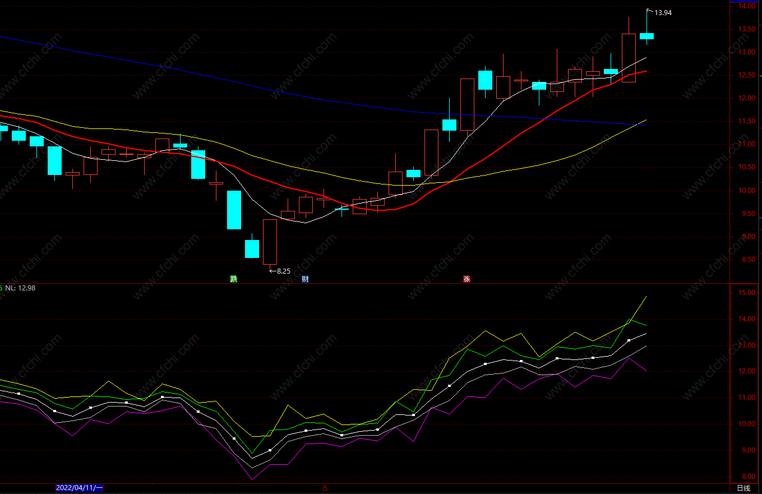
Task: Click the month 5 marker on time axis
Action: click(325, 488)
